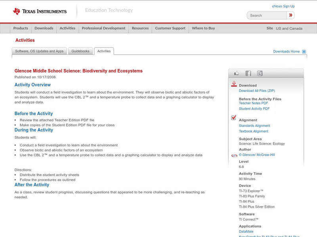Click the Published on 10/17/2008 text
The image size is (317, 237).
click(x=35, y=77)
